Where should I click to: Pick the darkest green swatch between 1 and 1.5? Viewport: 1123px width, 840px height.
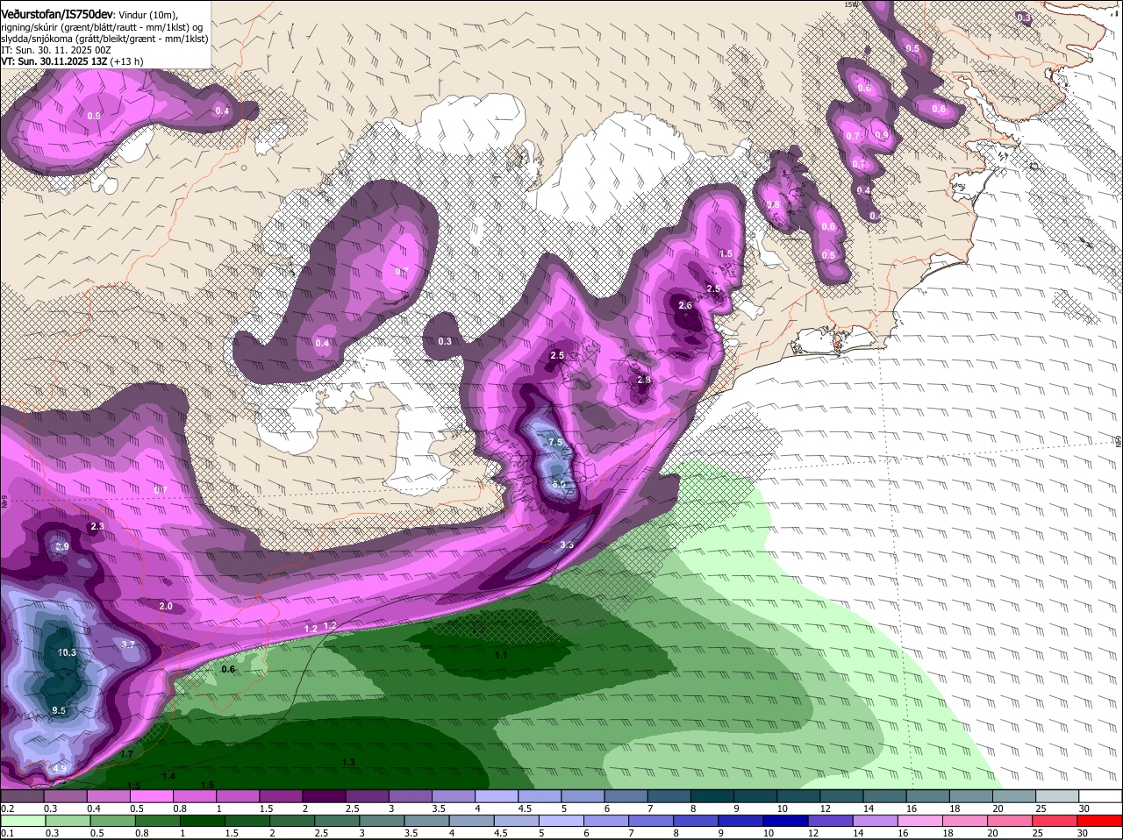point(203,821)
